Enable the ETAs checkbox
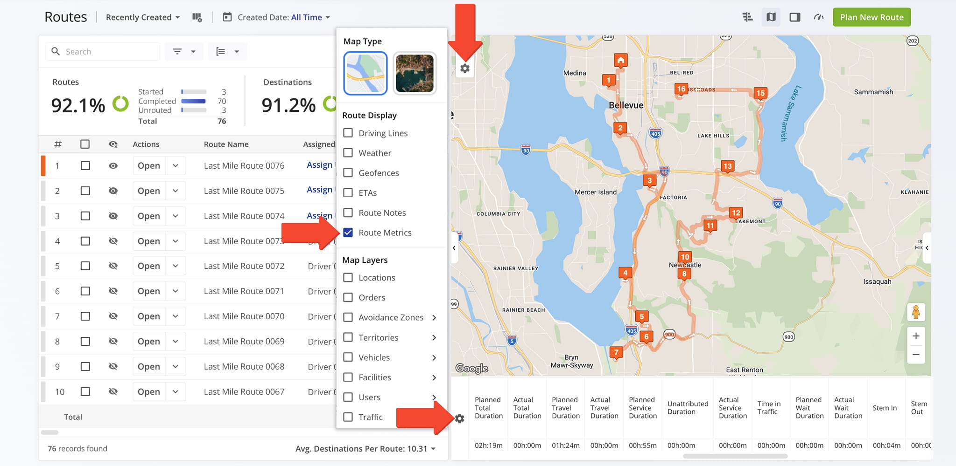The width and height of the screenshot is (956, 466). pyautogui.click(x=348, y=193)
